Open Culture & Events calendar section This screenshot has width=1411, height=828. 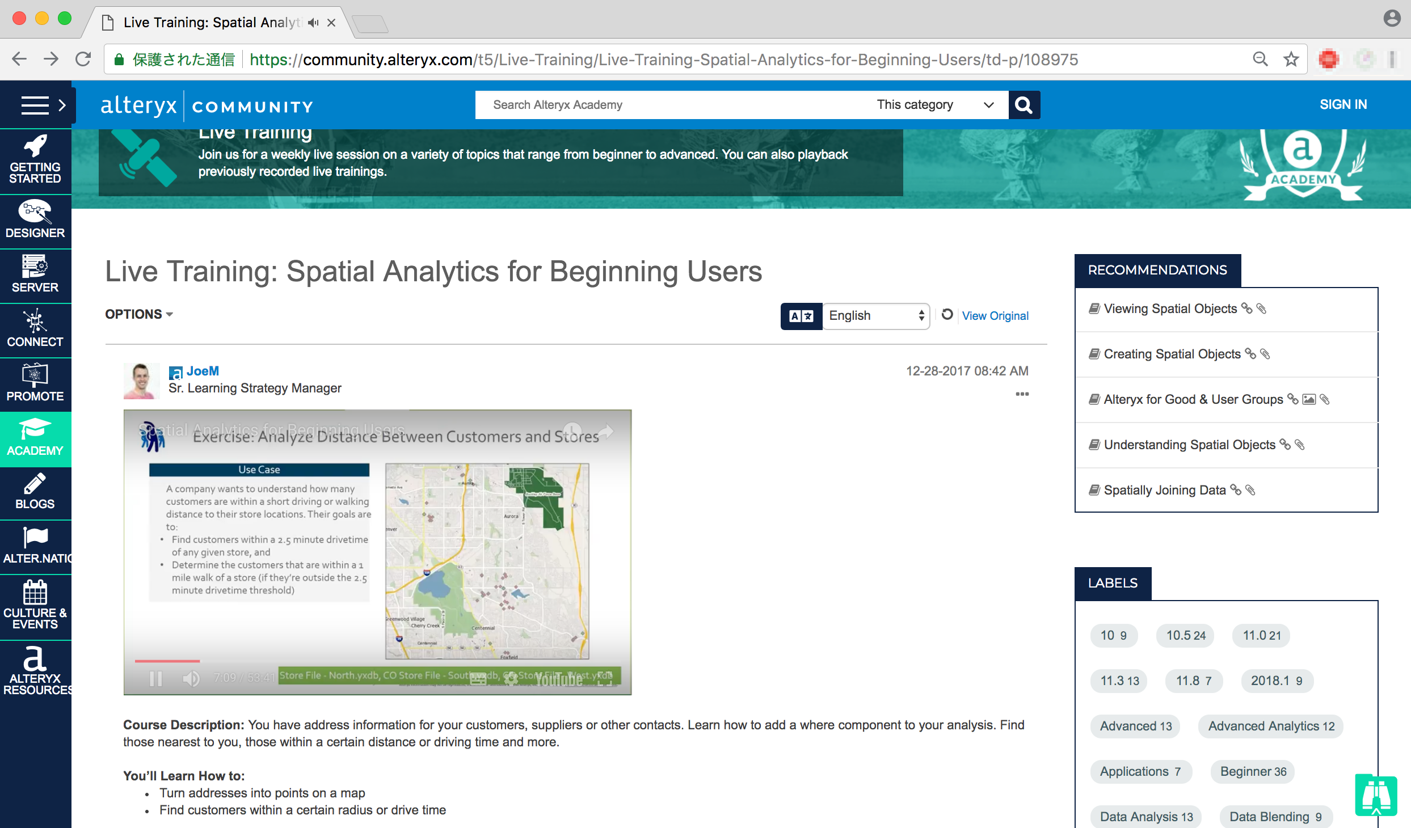click(x=35, y=607)
